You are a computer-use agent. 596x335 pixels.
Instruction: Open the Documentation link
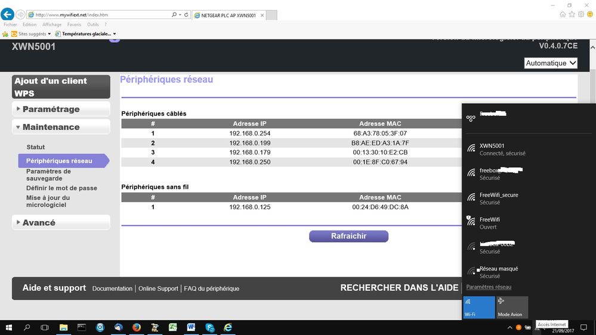pos(112,289)
